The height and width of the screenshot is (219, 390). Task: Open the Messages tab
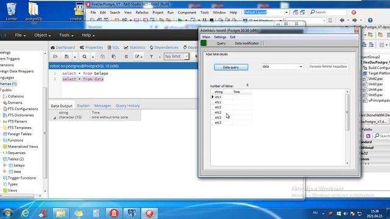point(102,106)
